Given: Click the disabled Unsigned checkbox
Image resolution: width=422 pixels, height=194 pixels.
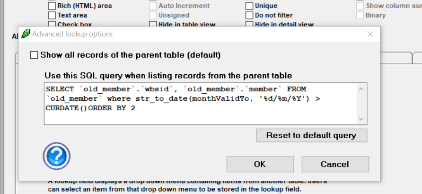Looking at the screenshot, I should point(153,15).
